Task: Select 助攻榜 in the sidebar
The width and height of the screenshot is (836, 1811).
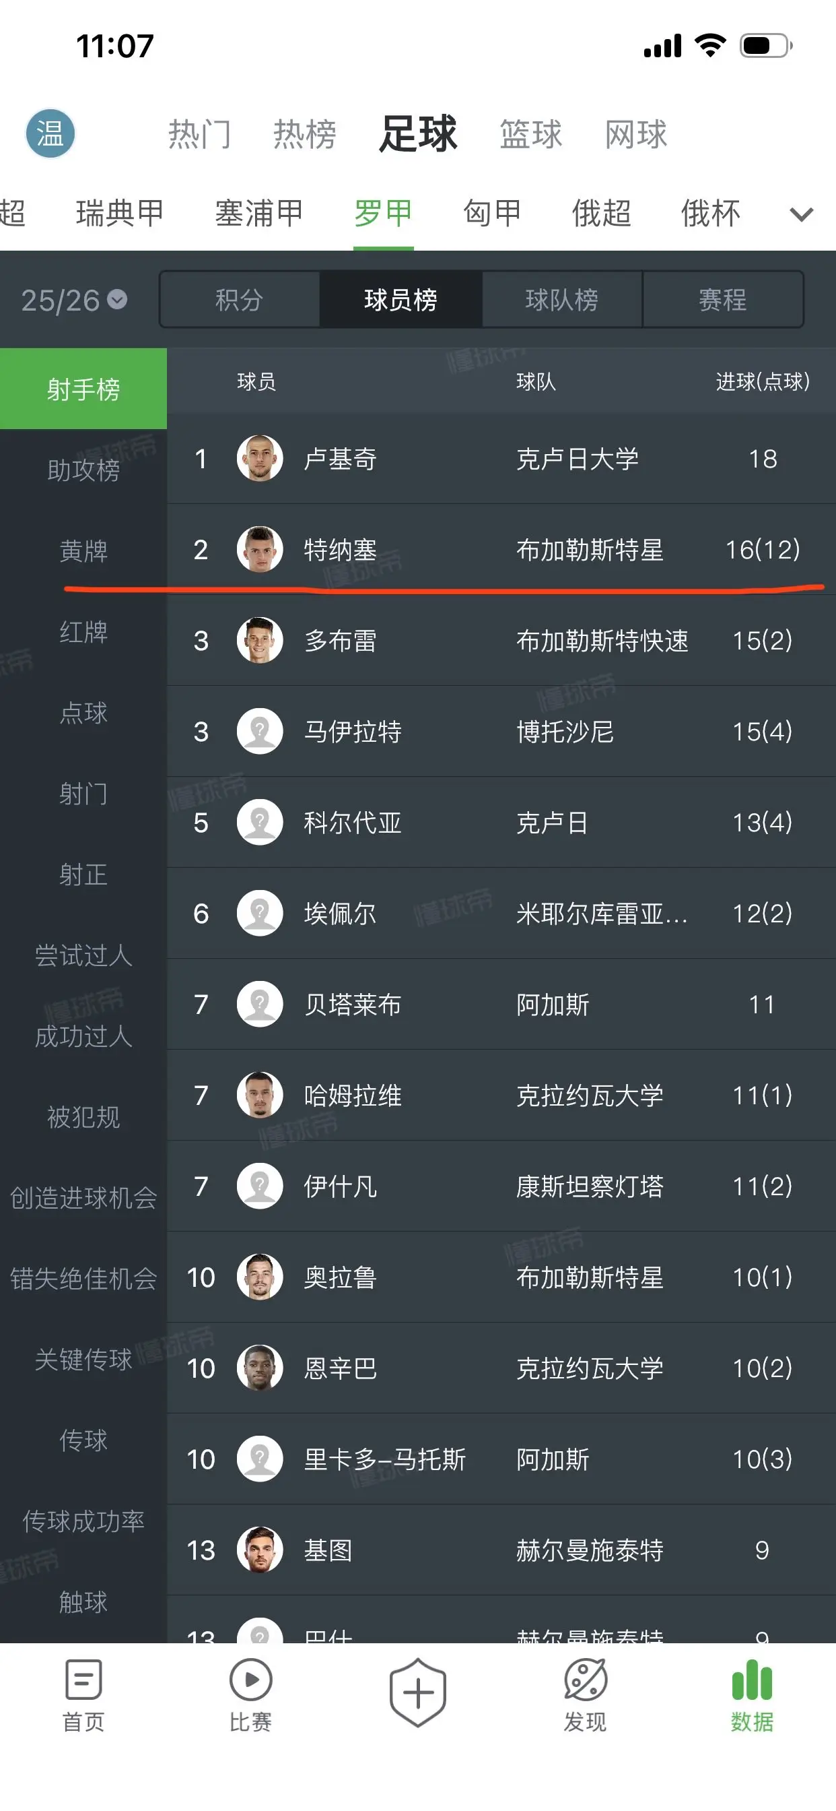Action: click(x=83, y=470)
